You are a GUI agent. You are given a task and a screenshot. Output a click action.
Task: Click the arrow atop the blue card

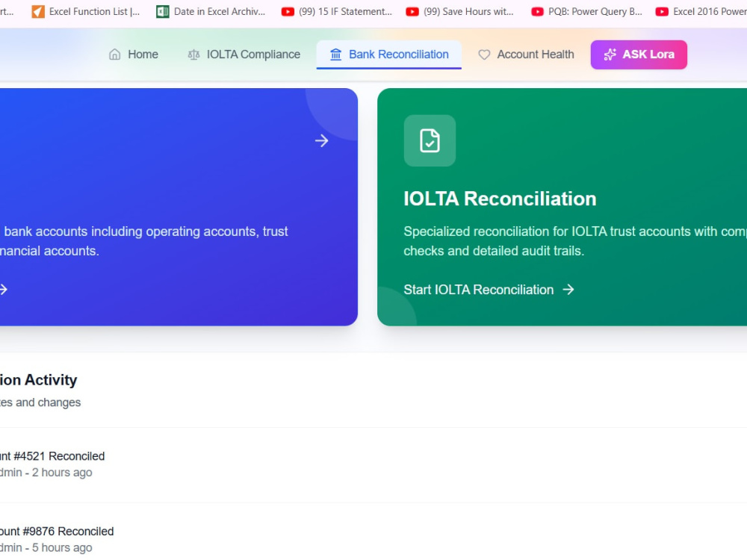click(x=321, y=140)
